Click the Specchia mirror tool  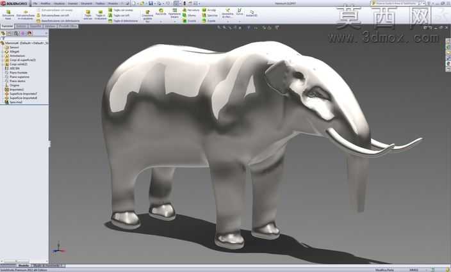point(210,15)
